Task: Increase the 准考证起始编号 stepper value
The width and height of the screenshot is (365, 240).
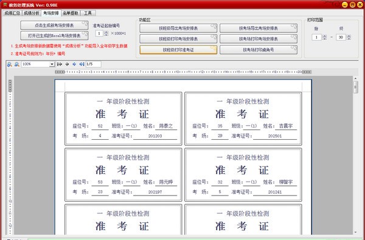Action: tap(106, 32)
